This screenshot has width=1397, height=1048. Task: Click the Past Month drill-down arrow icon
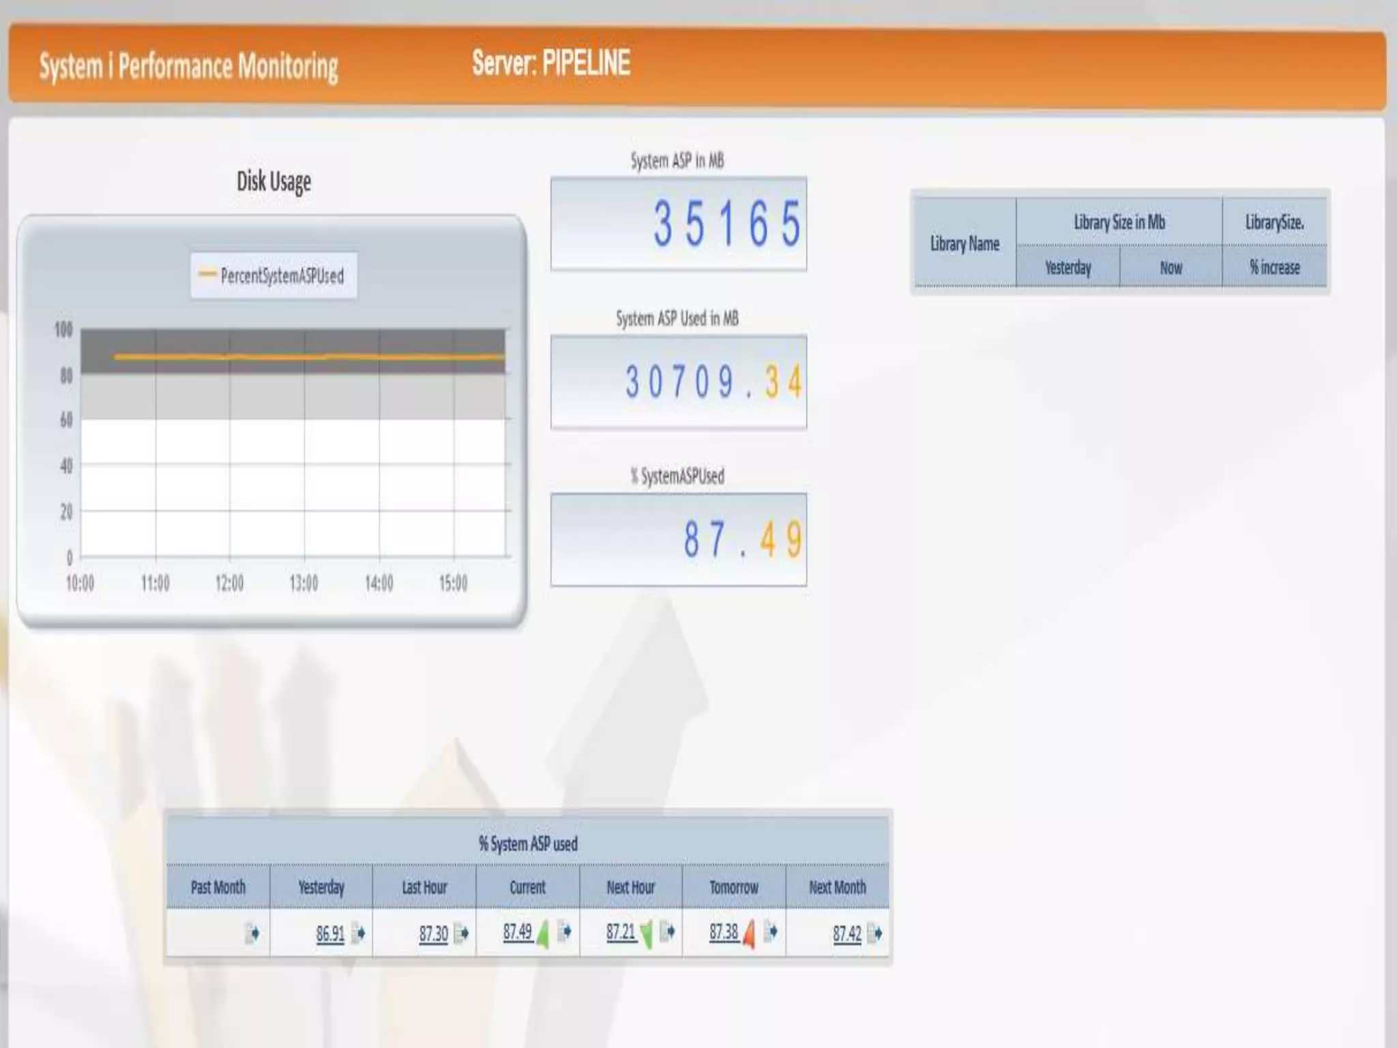coord(252,933)
